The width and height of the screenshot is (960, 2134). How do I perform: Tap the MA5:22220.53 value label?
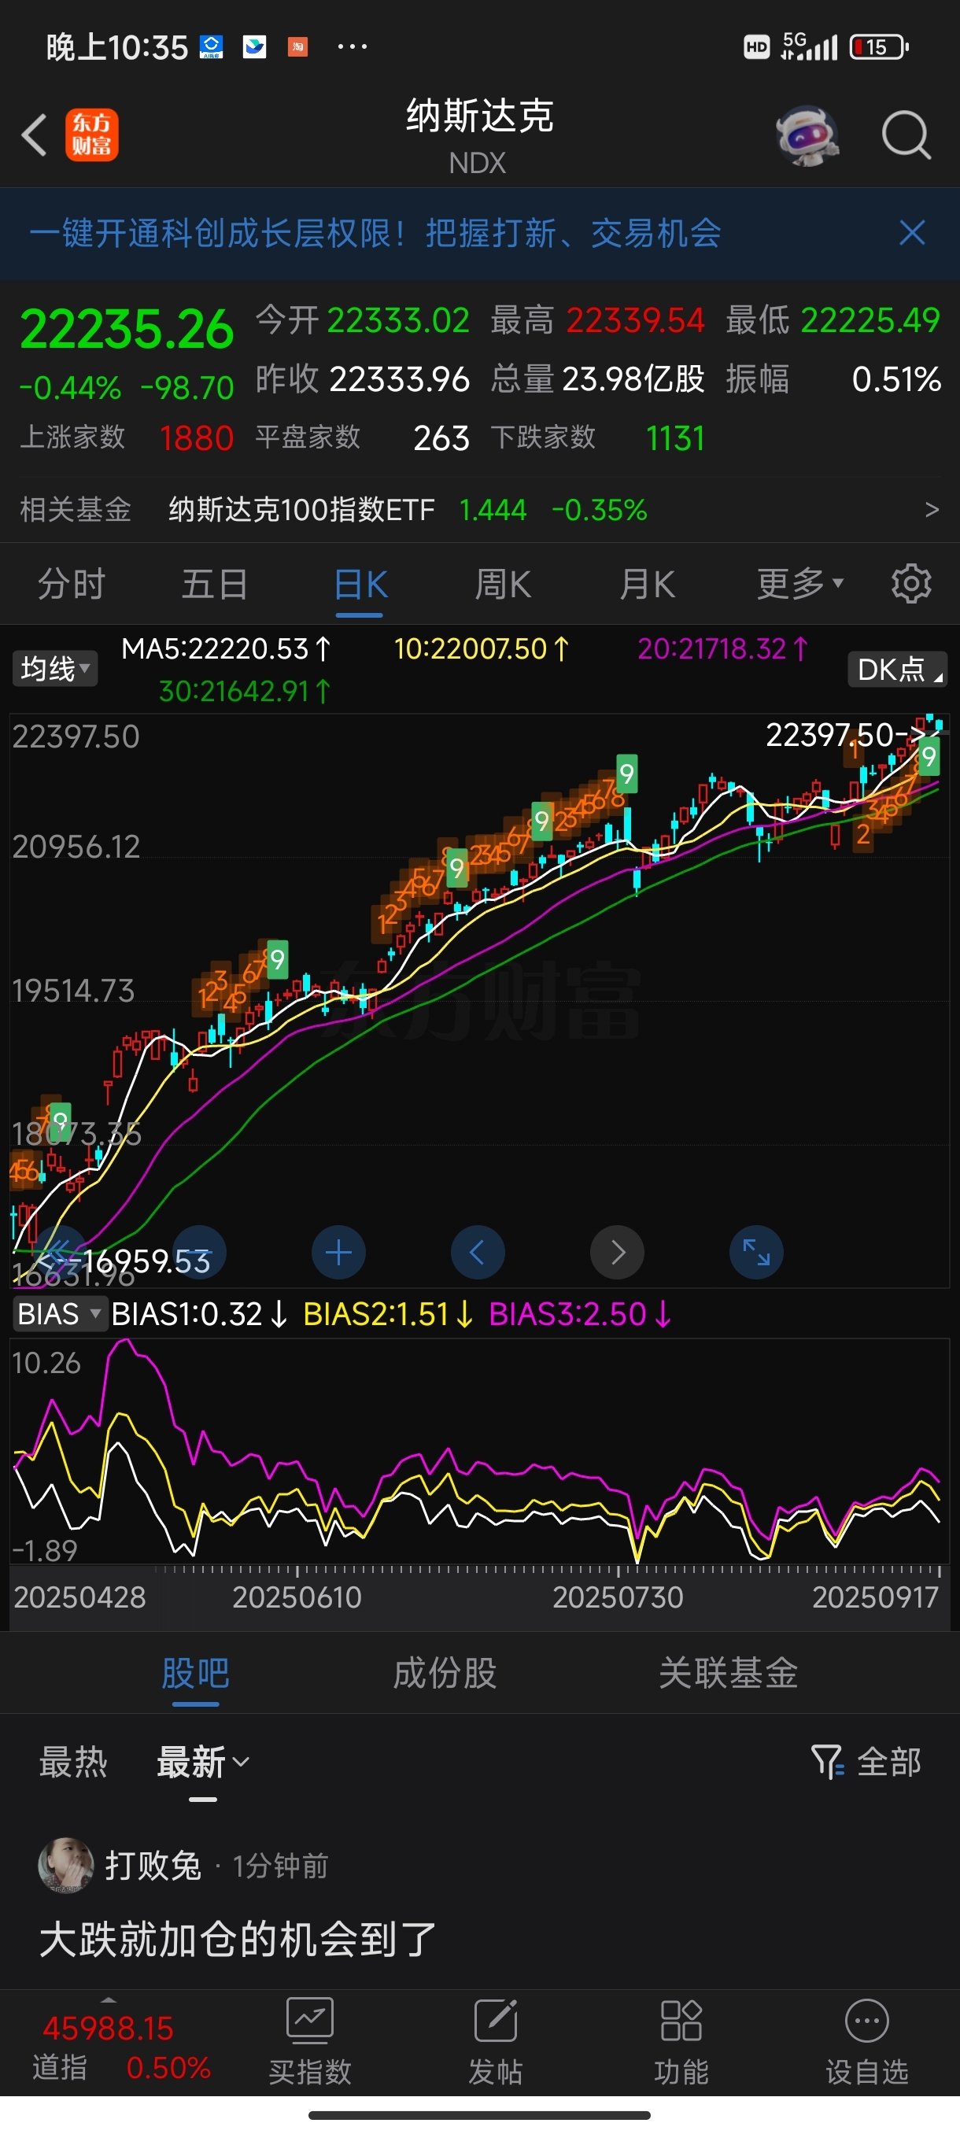(226, 648)
